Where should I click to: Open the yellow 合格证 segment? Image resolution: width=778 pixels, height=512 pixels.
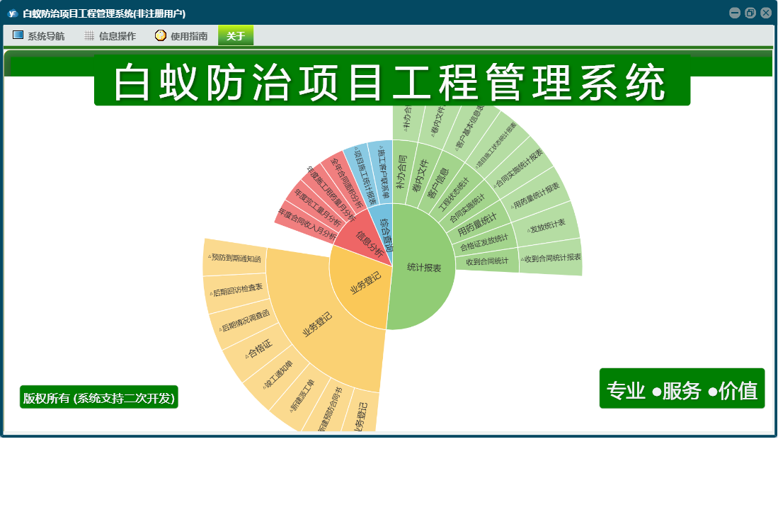(x=259, y=348)
